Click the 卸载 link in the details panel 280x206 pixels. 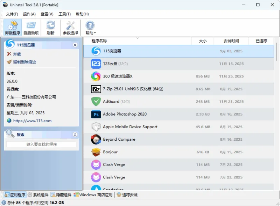click(x=17, y=54)
